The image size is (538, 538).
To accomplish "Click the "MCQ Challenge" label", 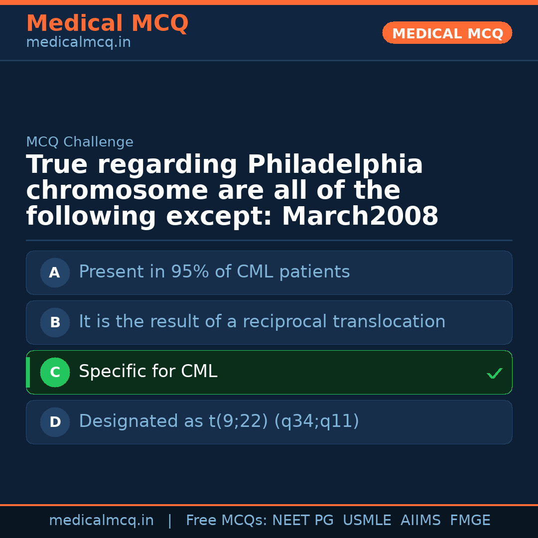I will point(80,142).
